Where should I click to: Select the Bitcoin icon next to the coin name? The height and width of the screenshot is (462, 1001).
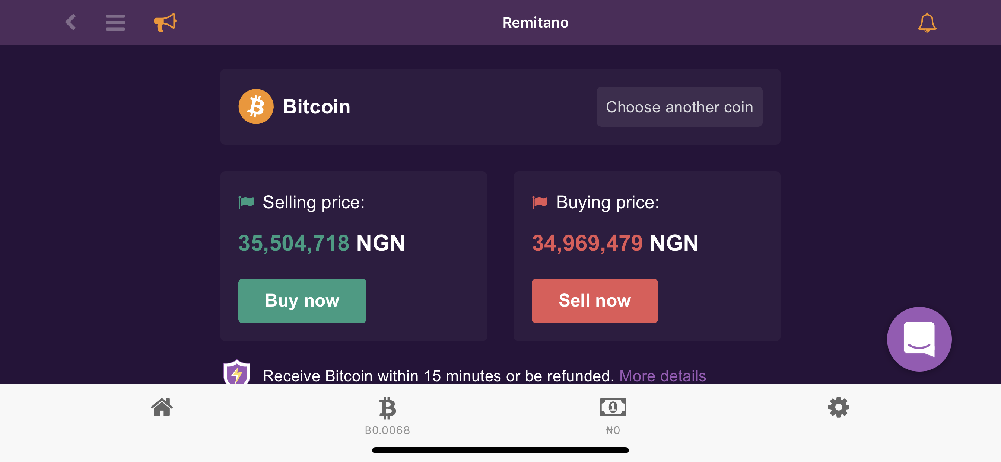(257, 106)
